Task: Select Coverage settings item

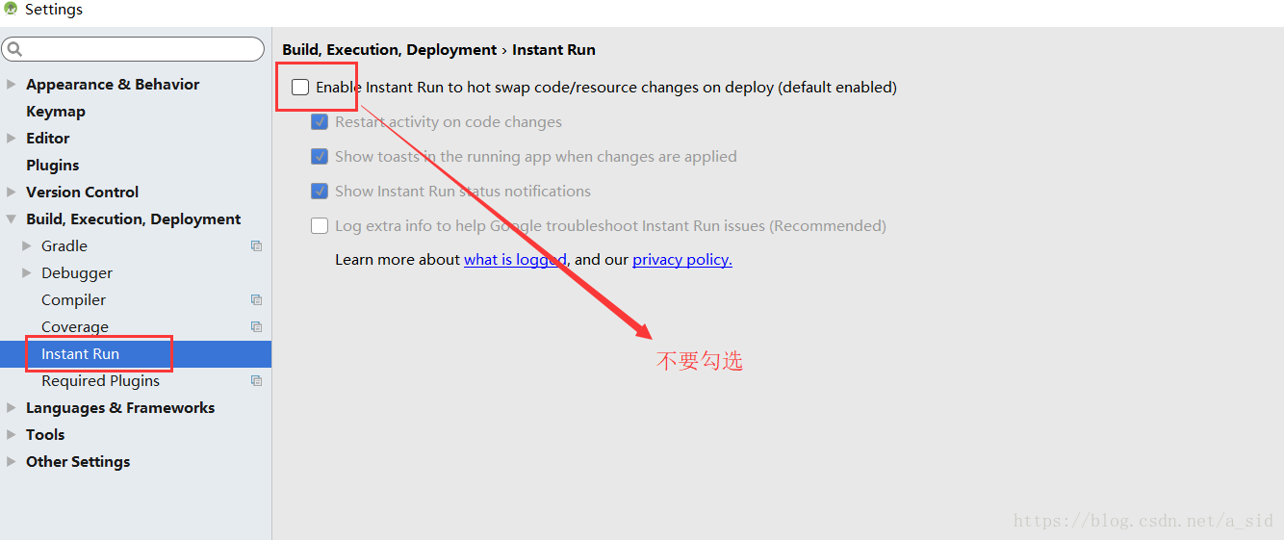Action: click(x=75, y=327)
